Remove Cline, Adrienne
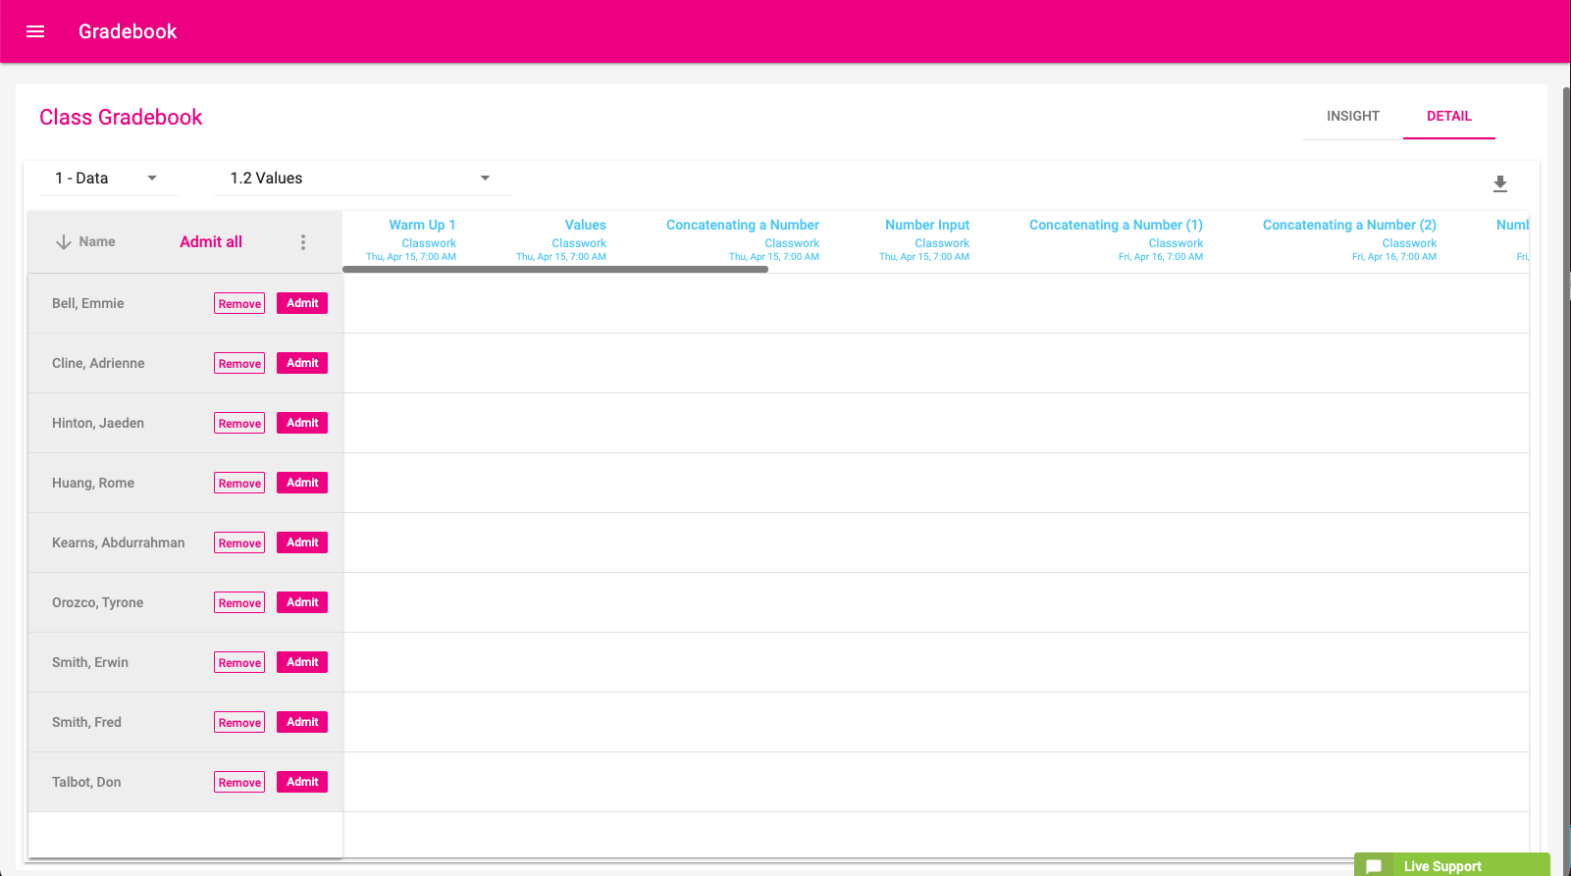 coord(239,364)
